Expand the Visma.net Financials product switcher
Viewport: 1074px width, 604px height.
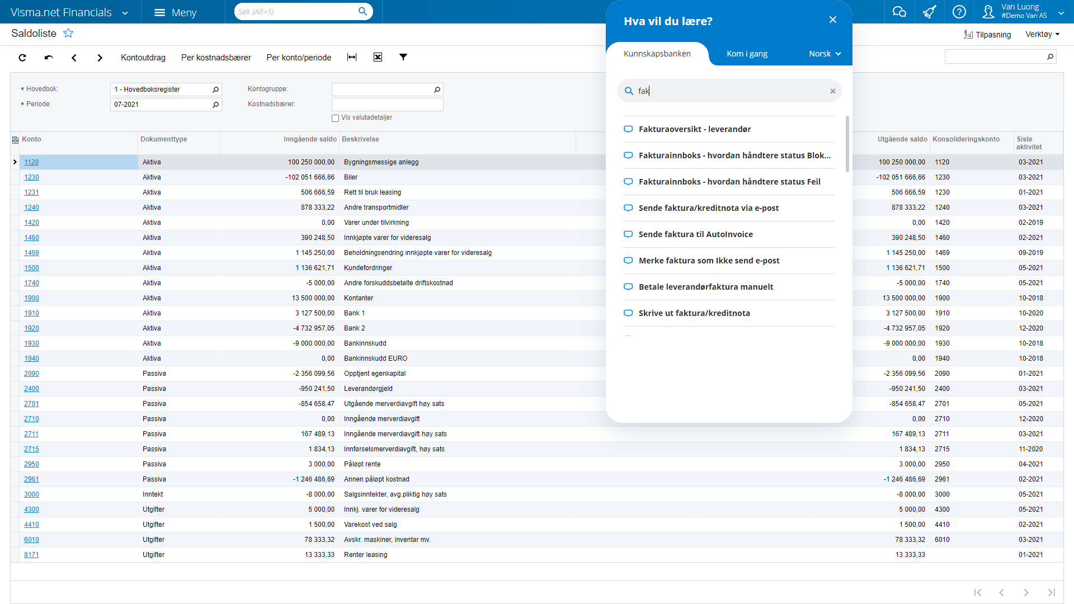point(125,13)
